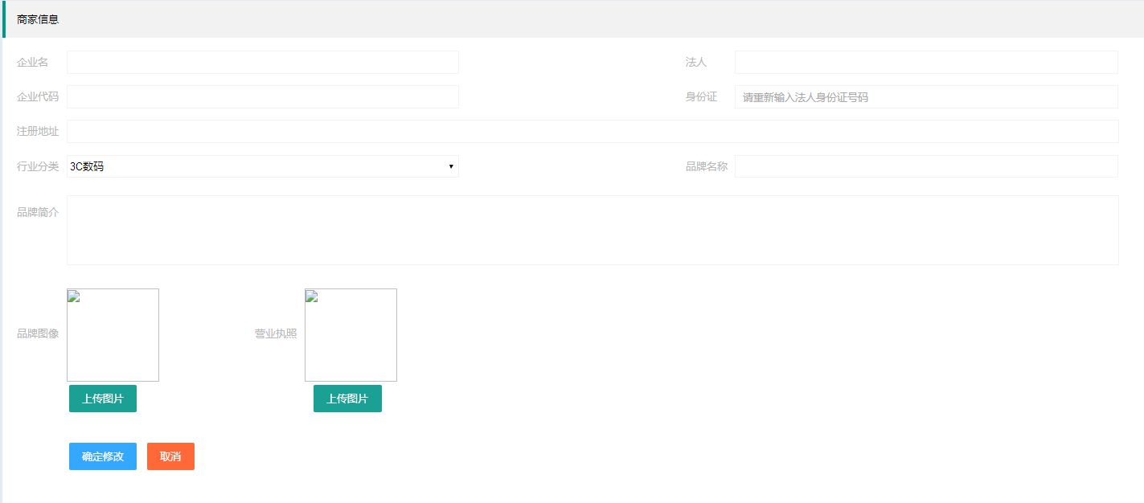Click the 身份证 field with placeholder text
Viewport: 1144px width, 503px height.
tap(925, 96)
